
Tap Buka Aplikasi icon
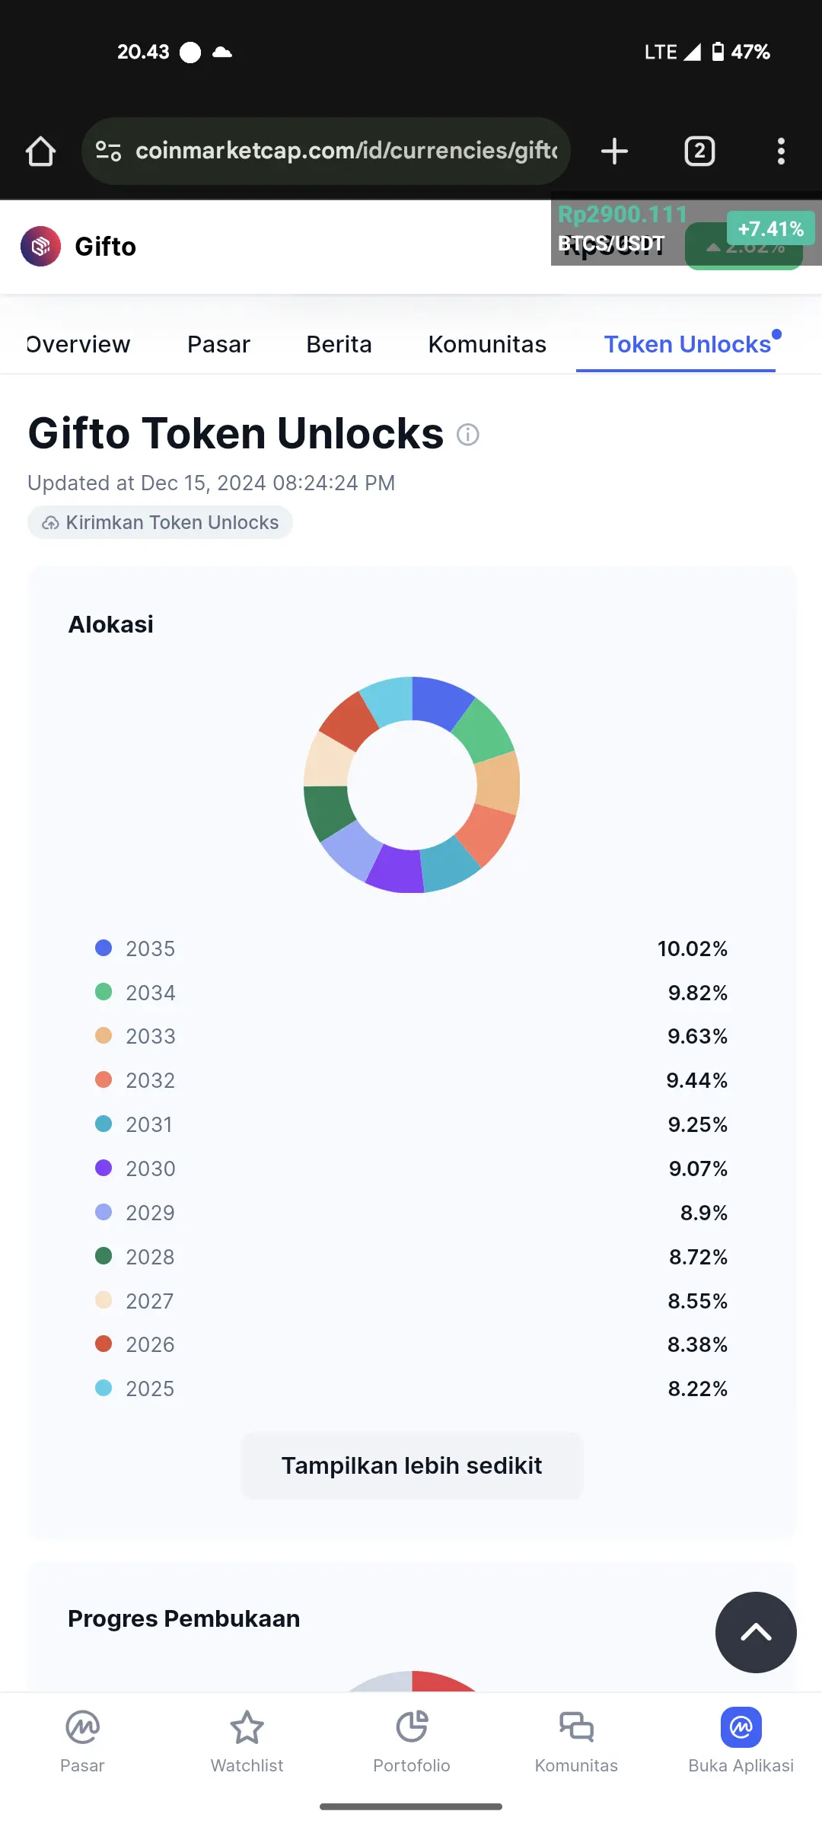click(741, 1728)
